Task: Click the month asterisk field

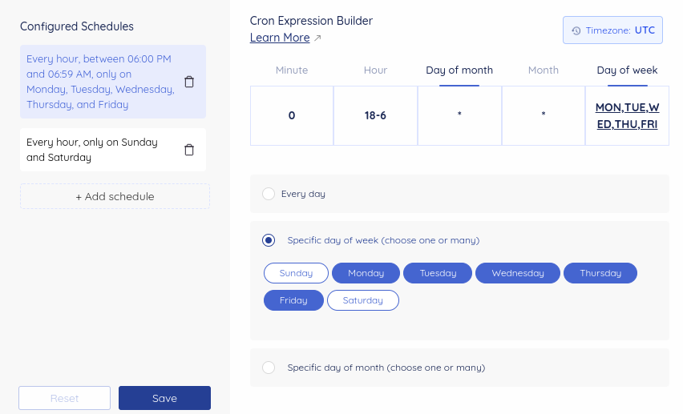Action: pyautogui.click(x=544, y=116)
